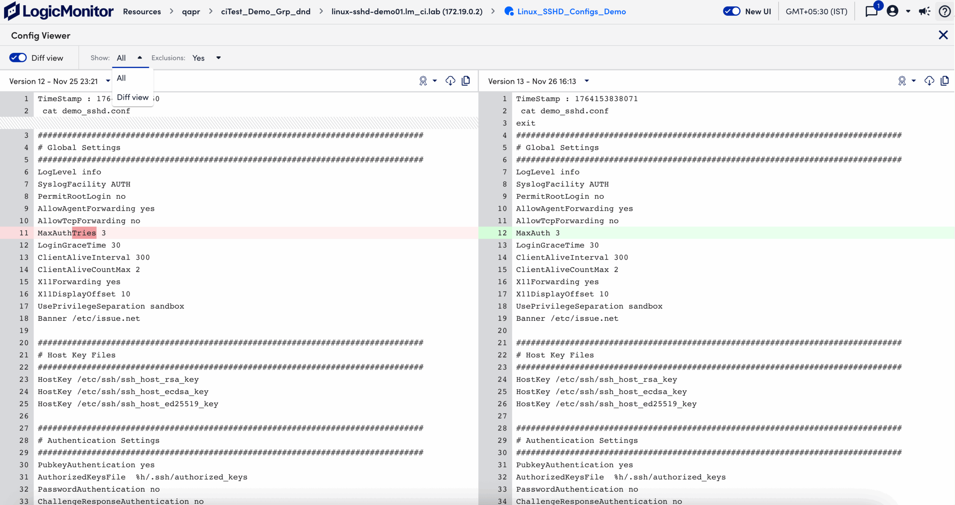Copy Version 13 config contents
Screen dimensions: 955x505
tap(945, 81)
